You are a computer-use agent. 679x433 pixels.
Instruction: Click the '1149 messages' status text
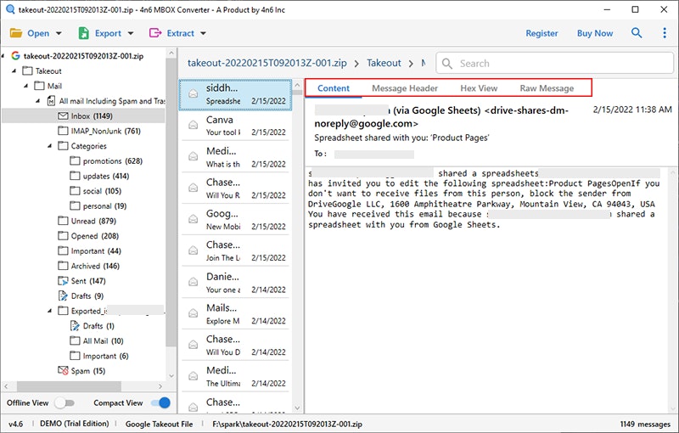[645, 425]
